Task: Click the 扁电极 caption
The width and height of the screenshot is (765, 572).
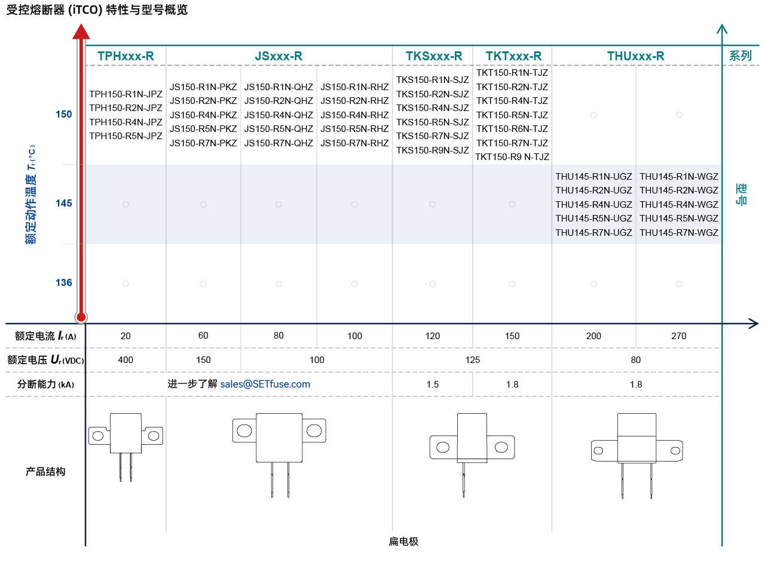Action: pos(403,542)
